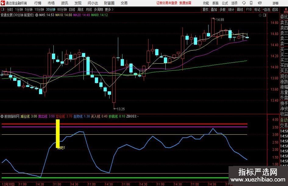Screen dimensions: 288x186
Task: Expand the dropdown arrow after 索通发展(30分钟.前复权)
Action: [x=37, y=15]
